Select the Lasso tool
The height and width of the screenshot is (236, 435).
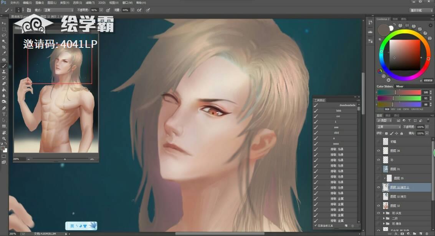(x=4, y=35)
